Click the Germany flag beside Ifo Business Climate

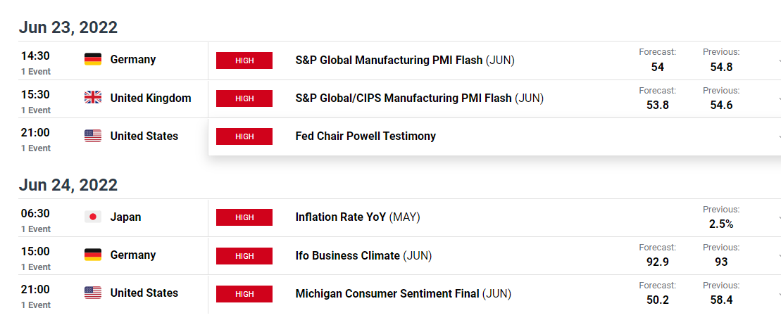pos(93,255)
